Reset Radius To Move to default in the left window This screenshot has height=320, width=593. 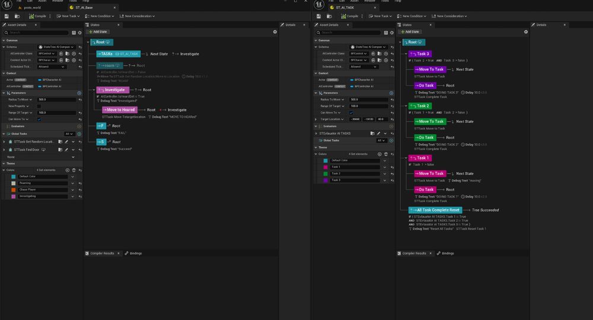pos(80,99)
